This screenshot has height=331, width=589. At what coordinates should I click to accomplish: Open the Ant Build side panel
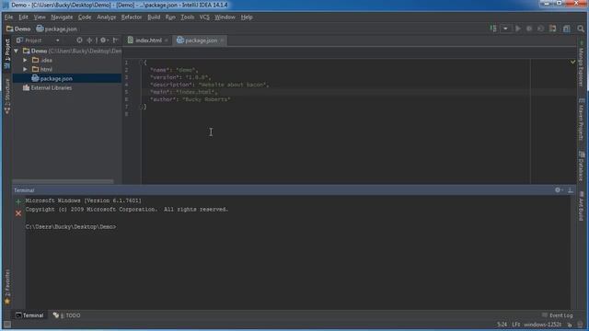pyautogui.click(x=581, y=206)
